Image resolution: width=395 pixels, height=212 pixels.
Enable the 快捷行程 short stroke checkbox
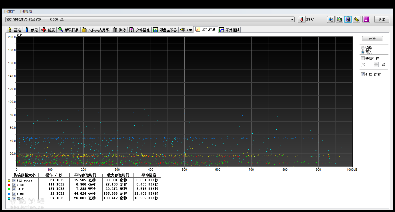click(x=363, y=58)
